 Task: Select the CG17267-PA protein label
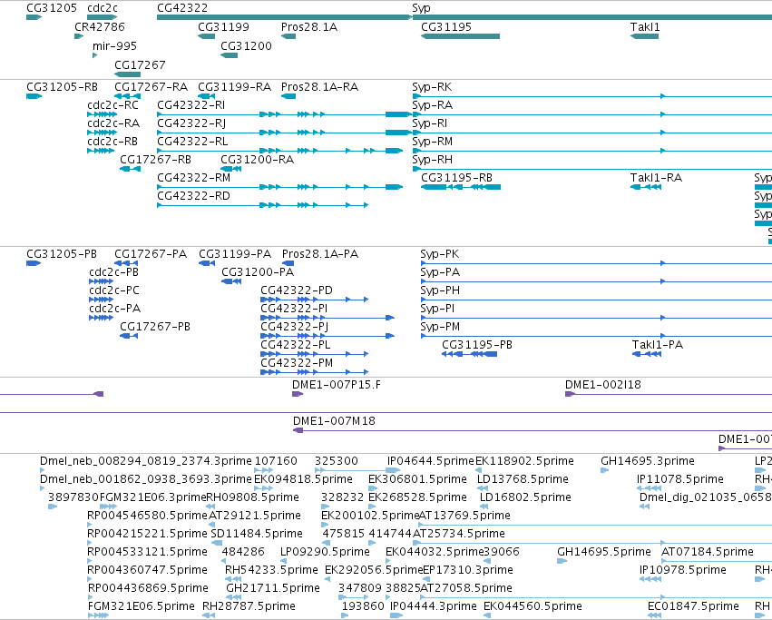point(151,254)
